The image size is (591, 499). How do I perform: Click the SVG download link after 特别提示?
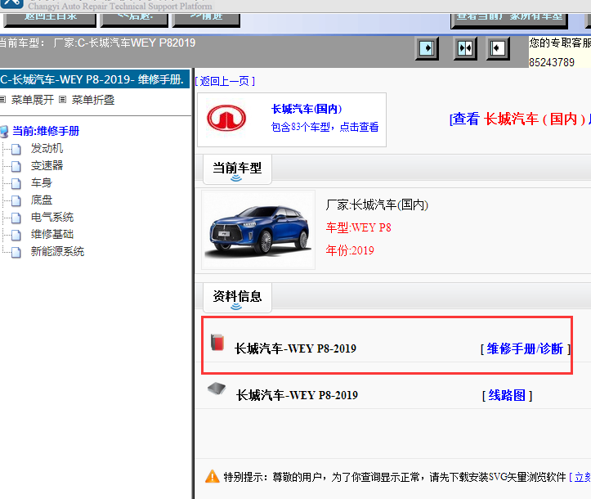coord(580,477)
